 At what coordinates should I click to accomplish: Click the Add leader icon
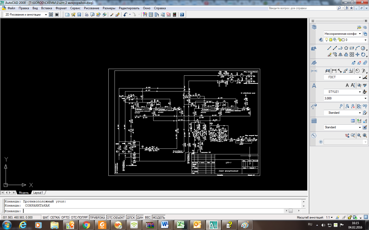click(x=347, y=106)
